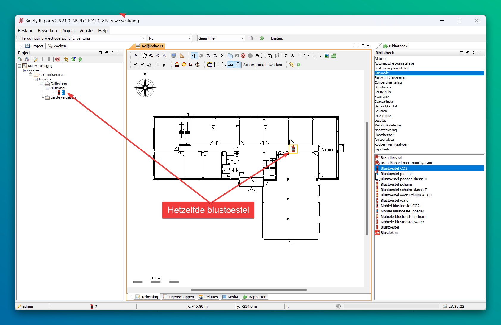Select Blustoestel schuim in library list

coord(396,184)
